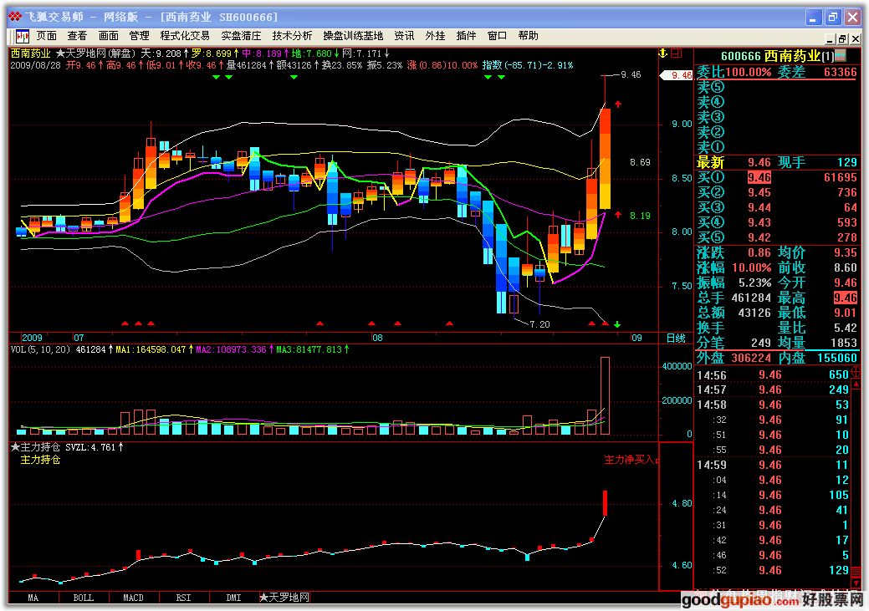This screenshot has height=611, width=869.
Task: Click the stock title 600666 西南药业
Action: pos(770,56)
